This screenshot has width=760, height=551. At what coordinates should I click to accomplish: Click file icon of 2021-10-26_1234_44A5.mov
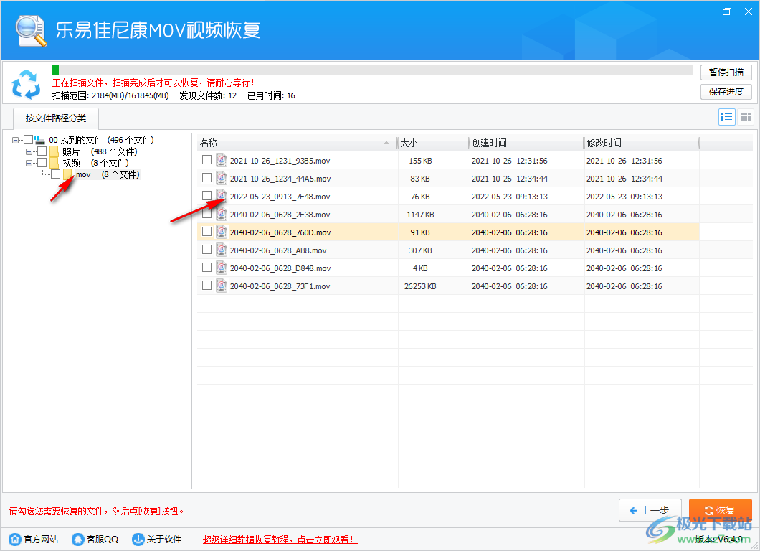click(222, 178)
